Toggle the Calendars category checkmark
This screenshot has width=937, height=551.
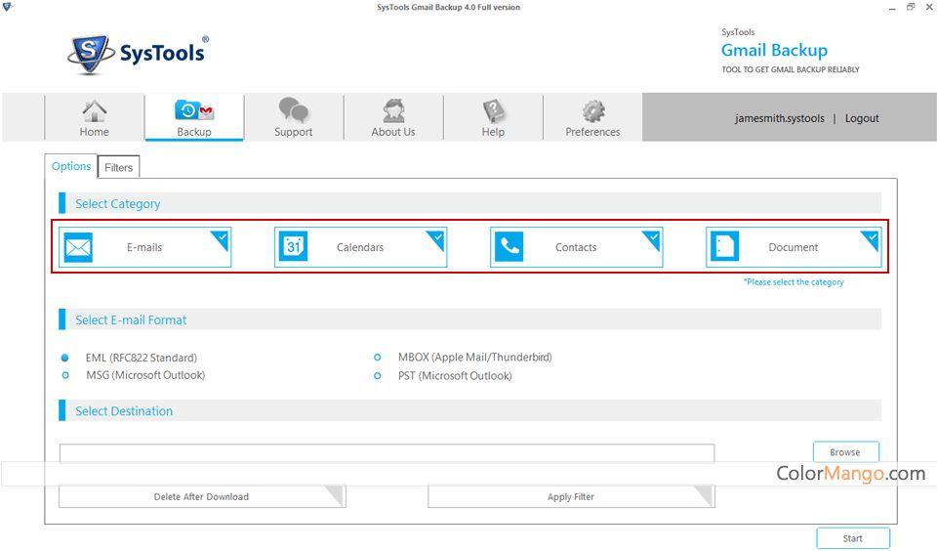point(437,238)
